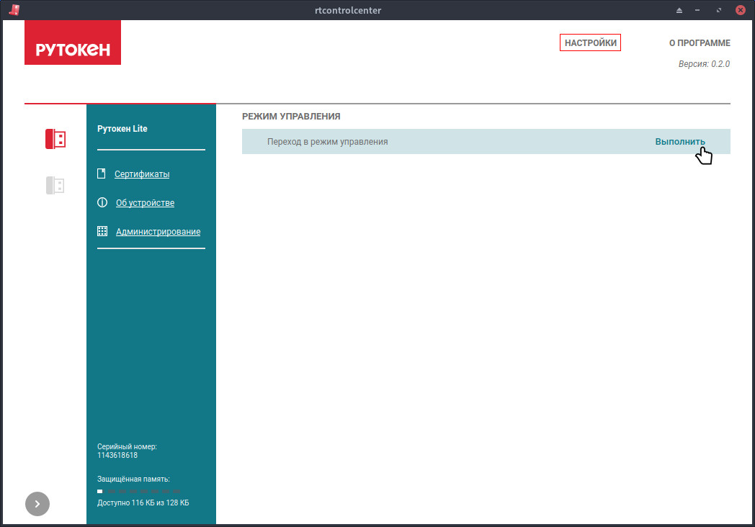This screenshot has width=755, height=527.
Task: Click the РЕЖИМ УПРАВЛЕНИЯ heading
Action: (x=291, y=117)
